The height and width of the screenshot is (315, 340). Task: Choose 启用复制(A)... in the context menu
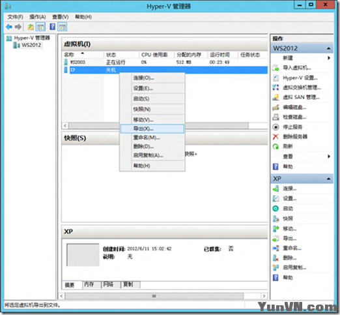(x=152, y=155)
